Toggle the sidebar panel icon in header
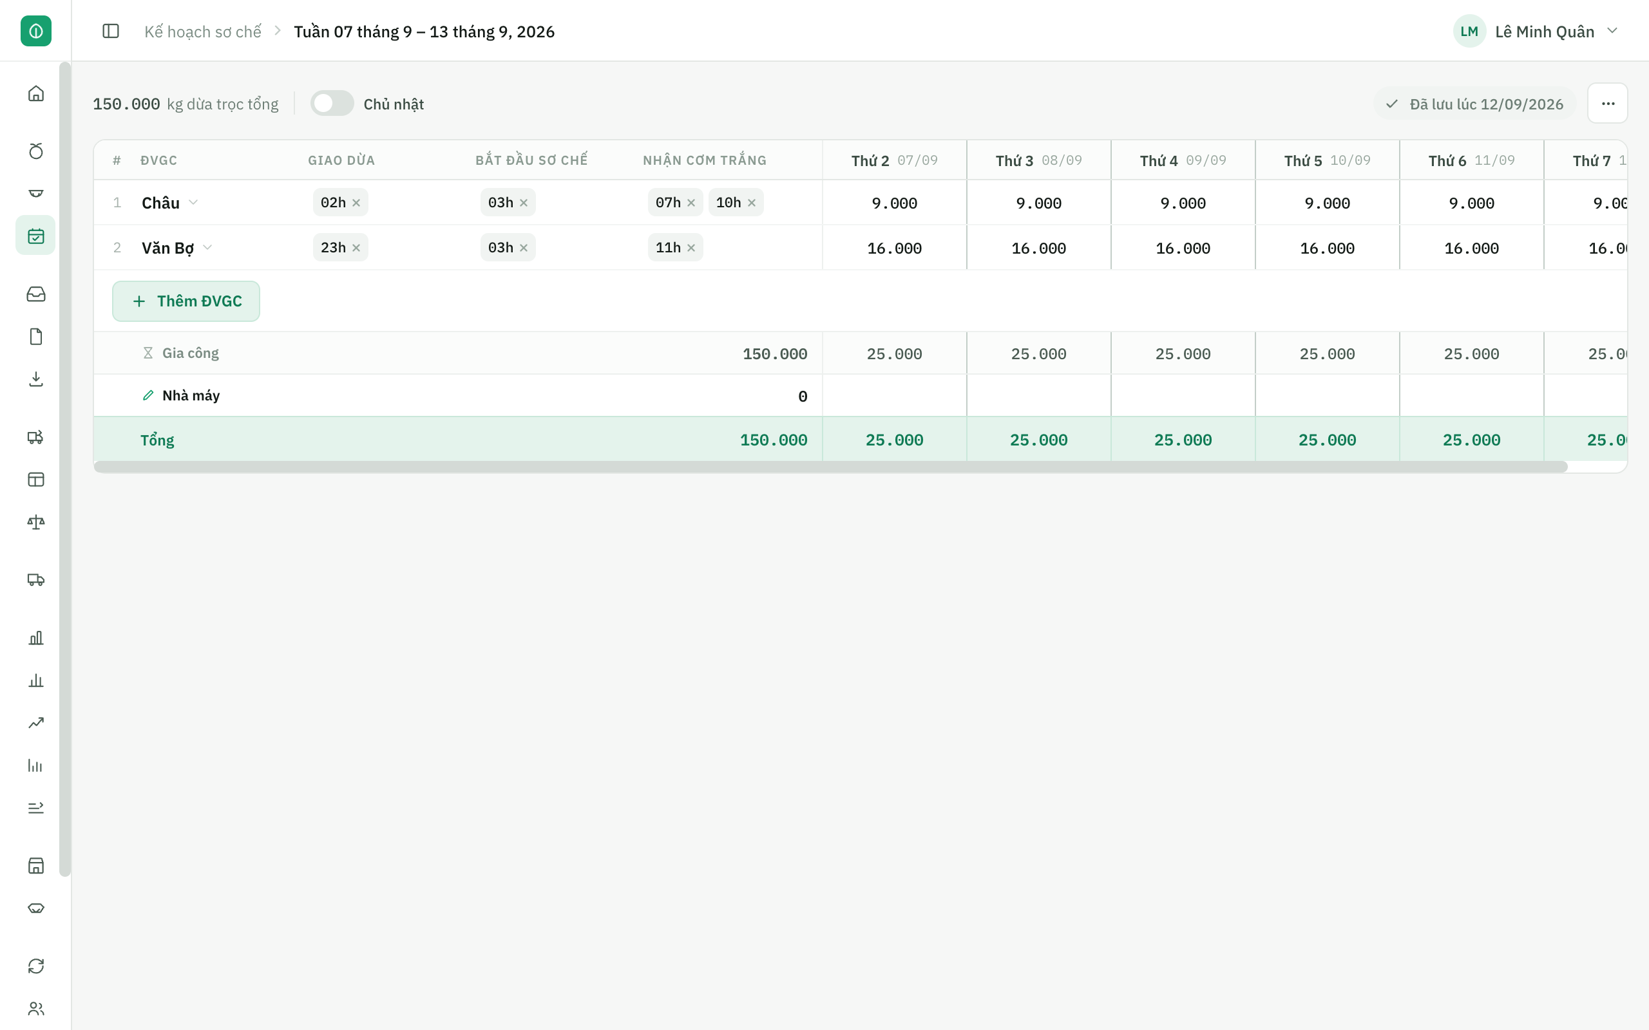Image resolution: width=1649 pixels, height=1030 pixels. coord(110,32)
